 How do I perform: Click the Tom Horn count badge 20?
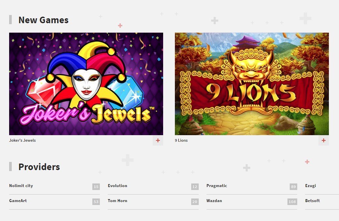pyautogui.click(x=195, y=202)
